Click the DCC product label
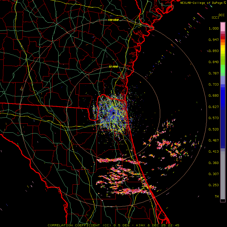The width and height of the screenshot is (227, 227). pyautogui.click(x=221, y=15)
